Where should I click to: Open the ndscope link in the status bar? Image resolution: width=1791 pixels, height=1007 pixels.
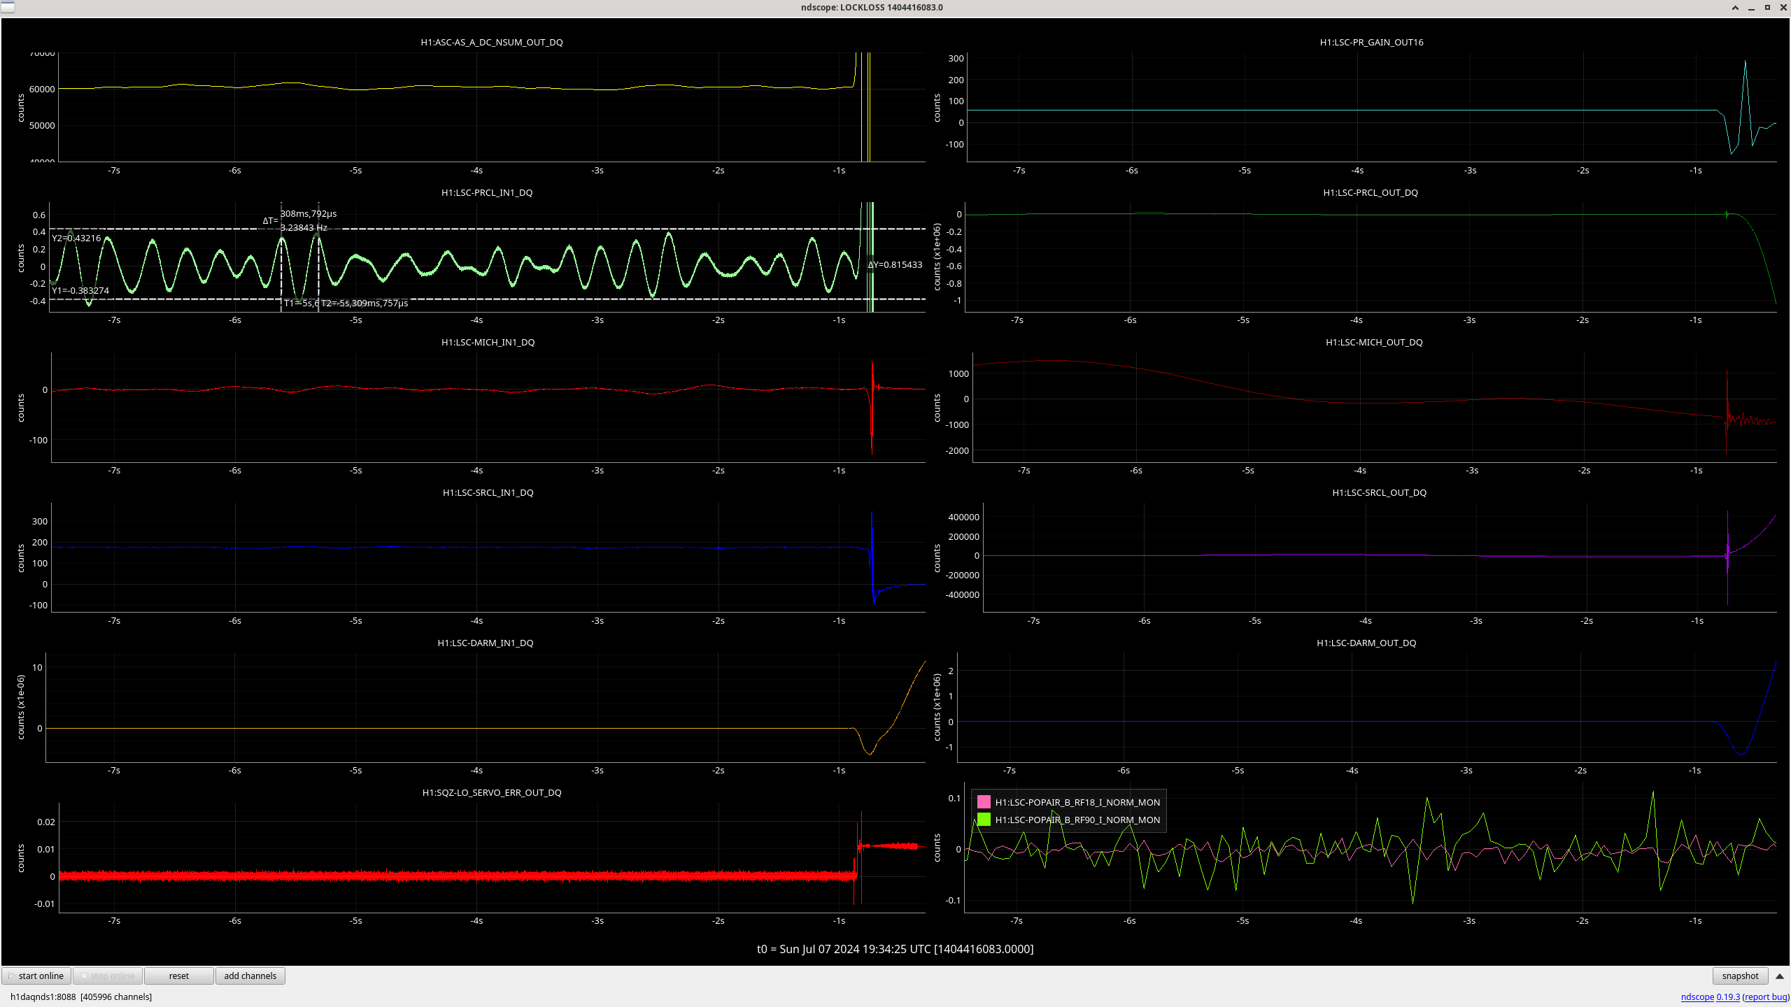(1697, 997)
